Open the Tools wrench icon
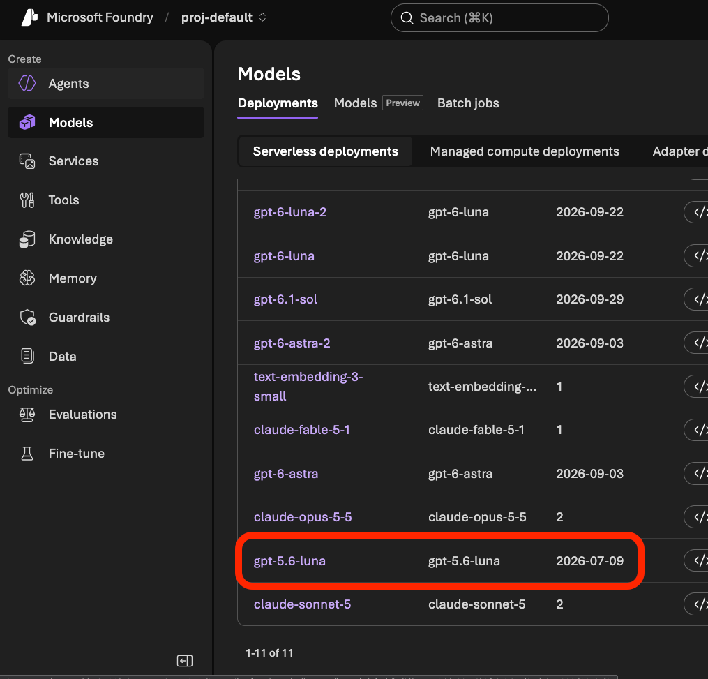 pyautogui.click(x=27, y=200)
